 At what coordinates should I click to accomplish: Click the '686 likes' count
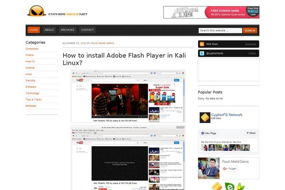(216, 118)
